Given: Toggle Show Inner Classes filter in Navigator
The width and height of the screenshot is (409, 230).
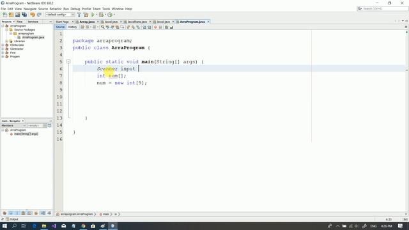Looking at the screenshot, I should pos(29,213).
